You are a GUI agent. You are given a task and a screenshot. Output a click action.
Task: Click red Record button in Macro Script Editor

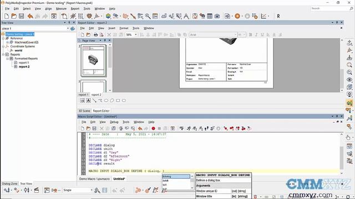pyautogui.click(x=153, y=128)
